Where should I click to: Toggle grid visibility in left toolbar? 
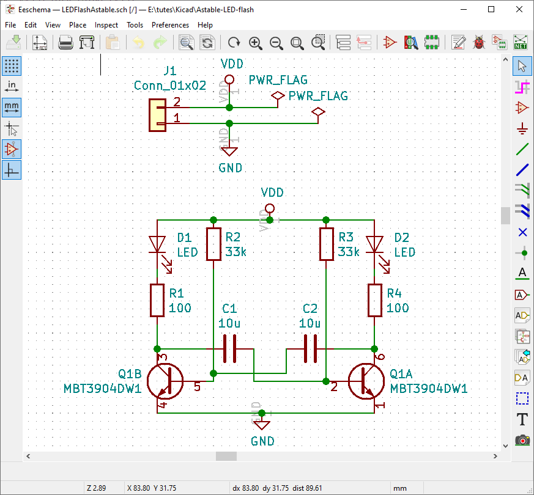[x=12, y=66]
